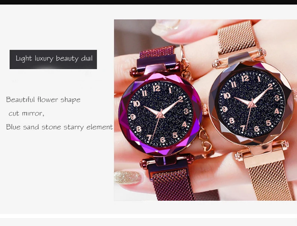Image resolution: width=297 pixels, height=226 pixels.
Task: Click the "Beautiful flower shape" text line
Action: pos(43,100)
